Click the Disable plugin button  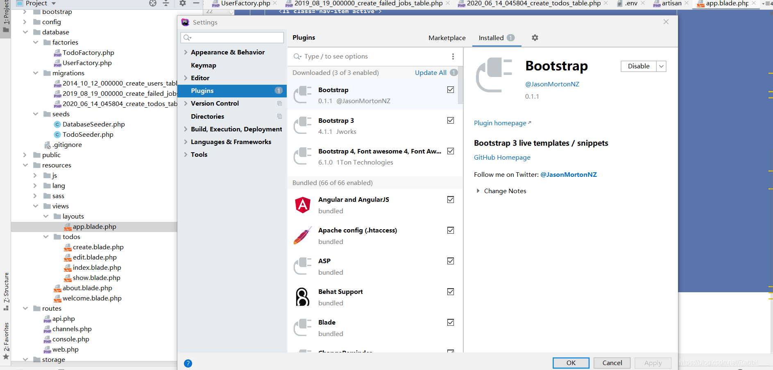click(639, 66)
